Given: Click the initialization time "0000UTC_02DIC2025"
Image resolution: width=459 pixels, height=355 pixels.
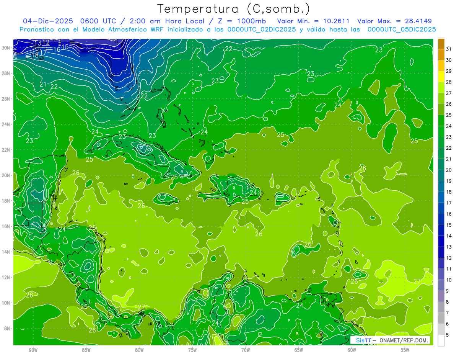Looking at the screenshot, I should click(262, 29).
